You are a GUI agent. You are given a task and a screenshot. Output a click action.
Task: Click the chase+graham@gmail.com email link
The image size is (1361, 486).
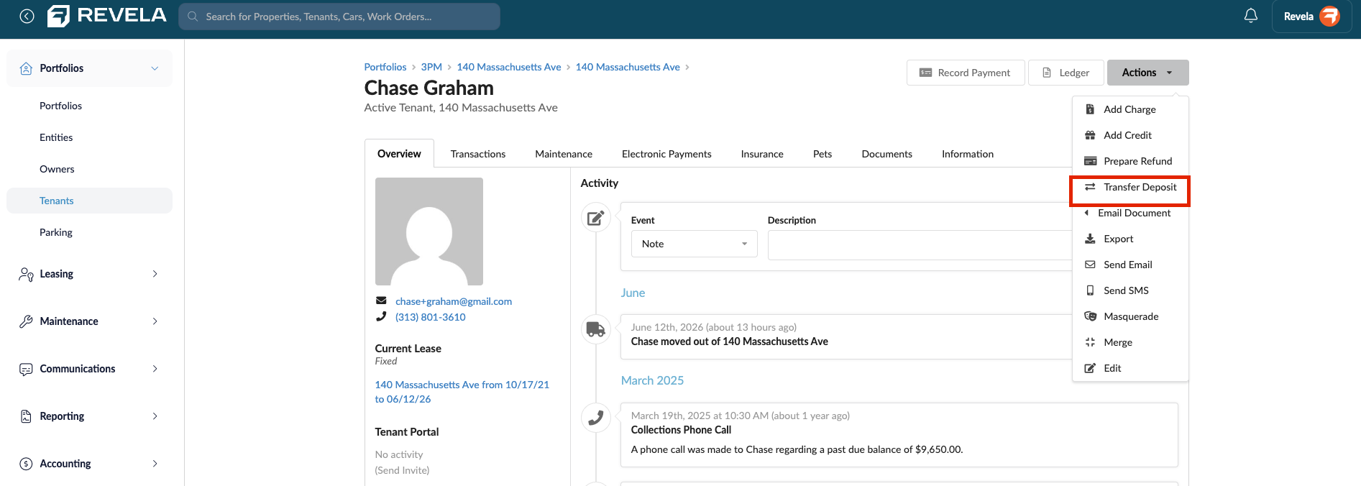coord(454,301)
